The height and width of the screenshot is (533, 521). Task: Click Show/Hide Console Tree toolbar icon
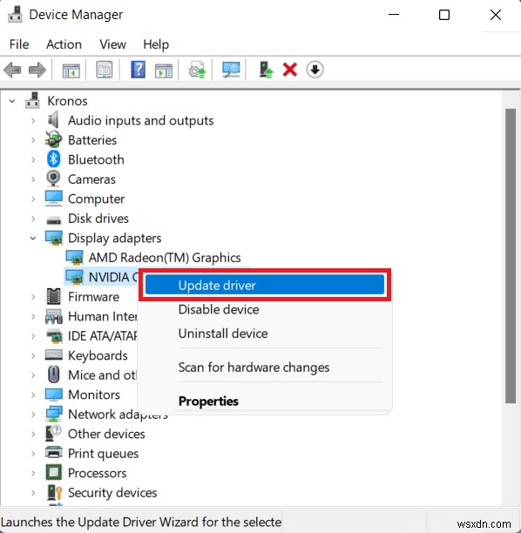click(x=71, y=70)
